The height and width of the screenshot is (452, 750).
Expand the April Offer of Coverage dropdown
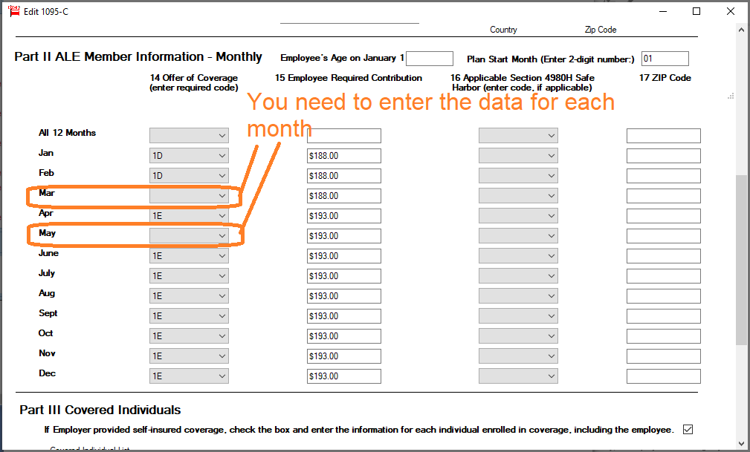tap(189, 215)
